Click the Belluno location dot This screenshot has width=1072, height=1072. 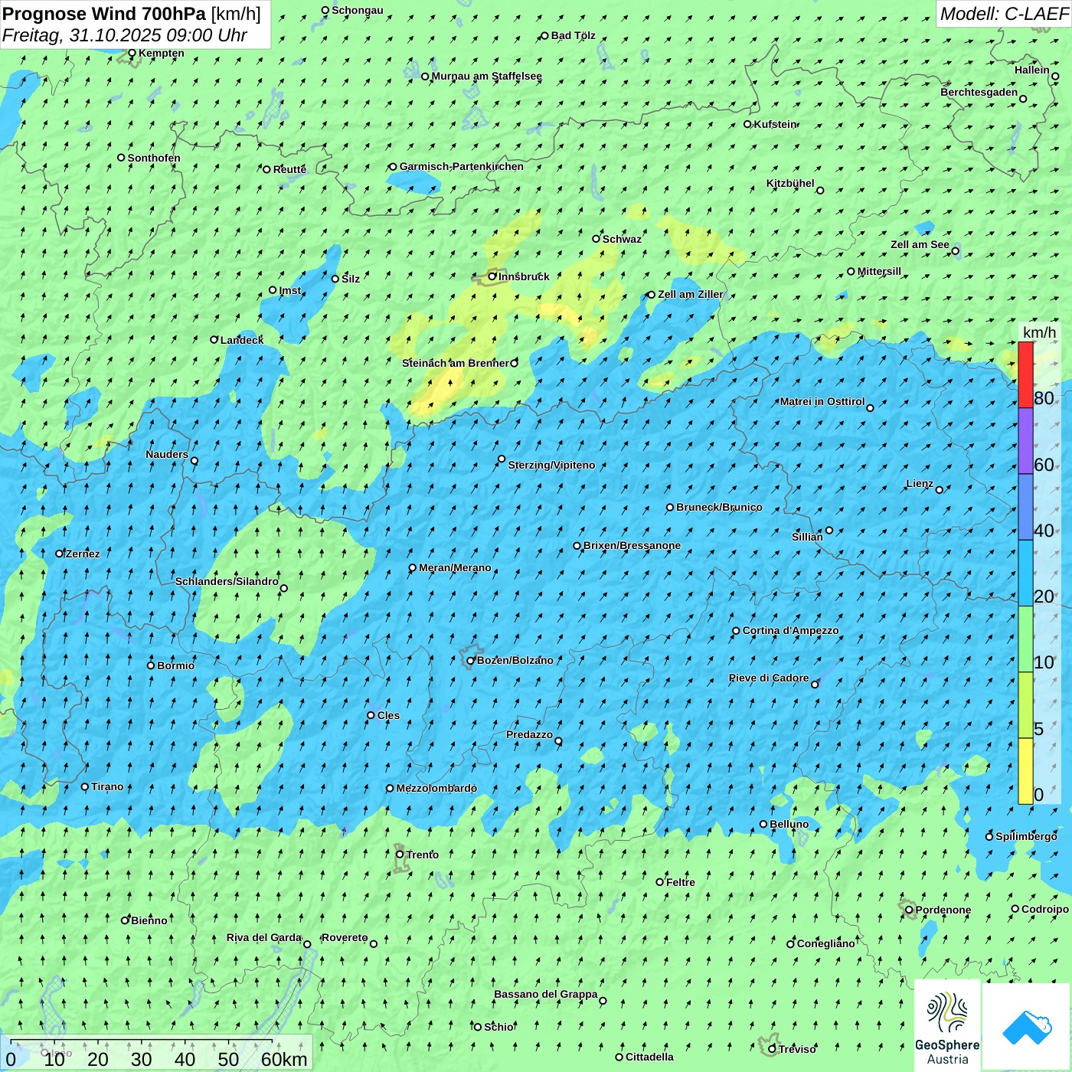point(763,824)
